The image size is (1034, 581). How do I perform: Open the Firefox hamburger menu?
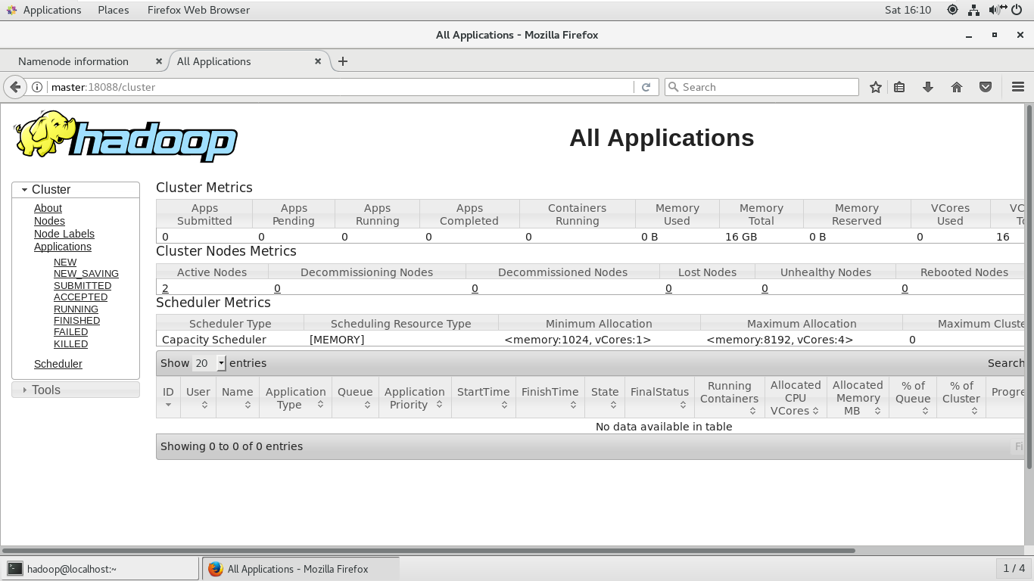1018,87
